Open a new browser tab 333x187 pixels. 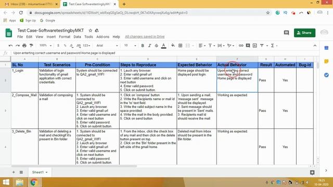(x=124, y=4)
